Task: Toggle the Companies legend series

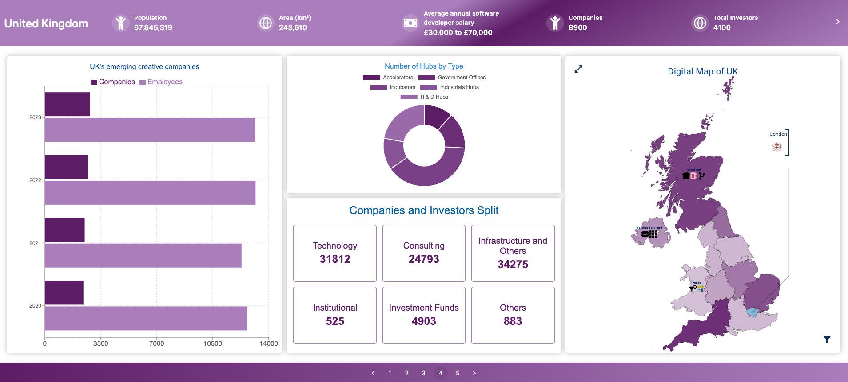Action: pyautogui.click(x=113, y=82)
